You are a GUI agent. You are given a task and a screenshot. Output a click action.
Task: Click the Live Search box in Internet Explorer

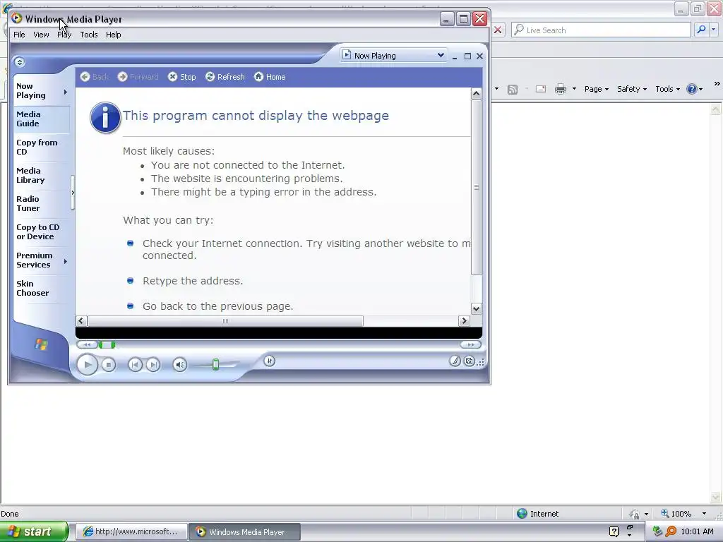tap(601, 30)
